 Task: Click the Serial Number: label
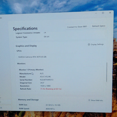click(x=26, y=80)
